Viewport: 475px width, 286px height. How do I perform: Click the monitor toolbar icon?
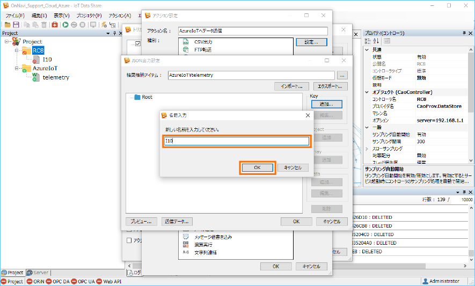[x=93, y=25]
